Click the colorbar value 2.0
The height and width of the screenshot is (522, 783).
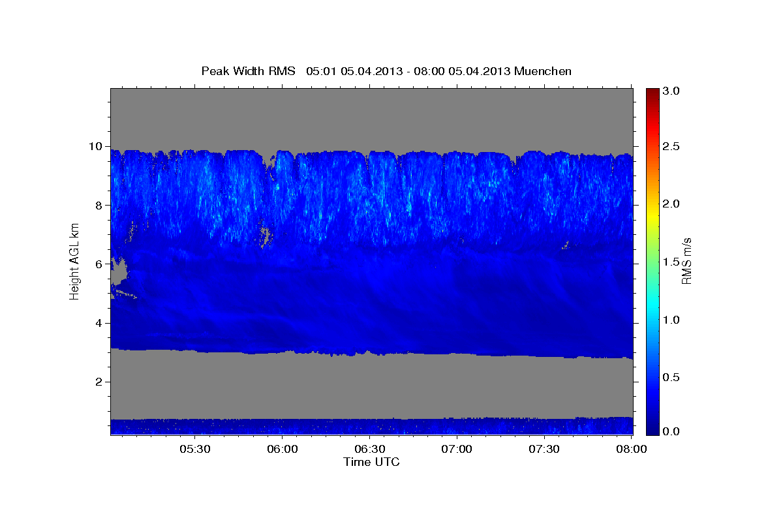(671, 204)
